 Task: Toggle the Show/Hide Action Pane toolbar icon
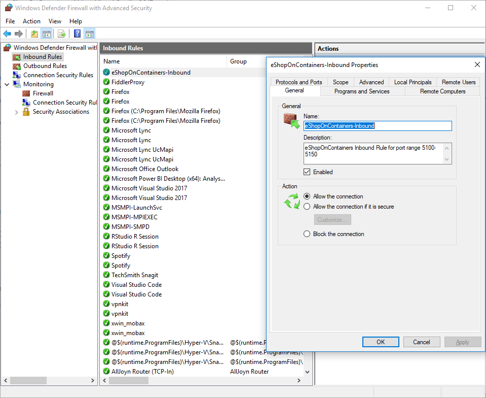(x=89, y=34)
